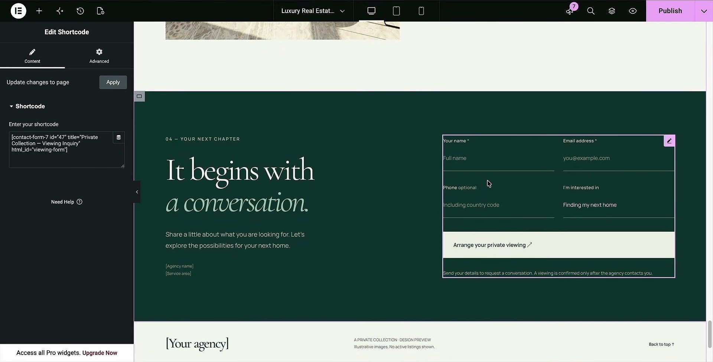Switch to the Content tab
Viewport: 713px width, 362px height.
(32, 56)
